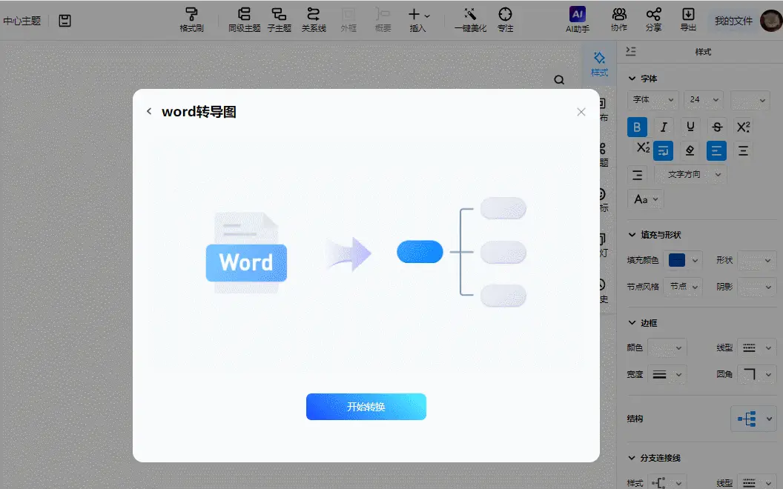Viewport: 783px width, 489px height.
Task: Select left text alignment
Action: tap(716, 150)
